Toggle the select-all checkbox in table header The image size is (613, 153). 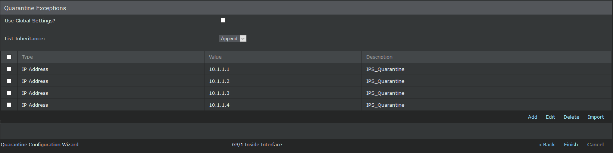[9, 57]
